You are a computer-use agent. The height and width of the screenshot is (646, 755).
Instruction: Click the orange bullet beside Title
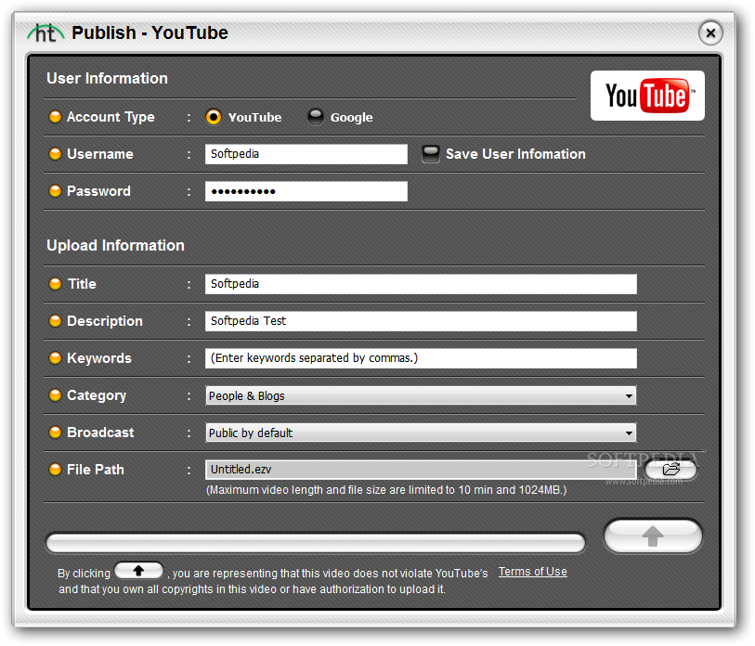pos(56,283)
